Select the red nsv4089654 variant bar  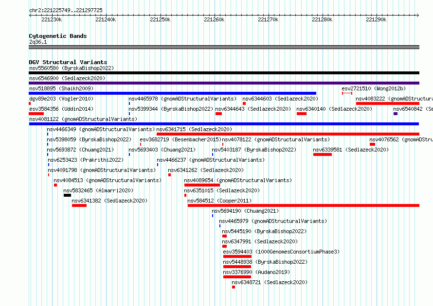point(202,185)
